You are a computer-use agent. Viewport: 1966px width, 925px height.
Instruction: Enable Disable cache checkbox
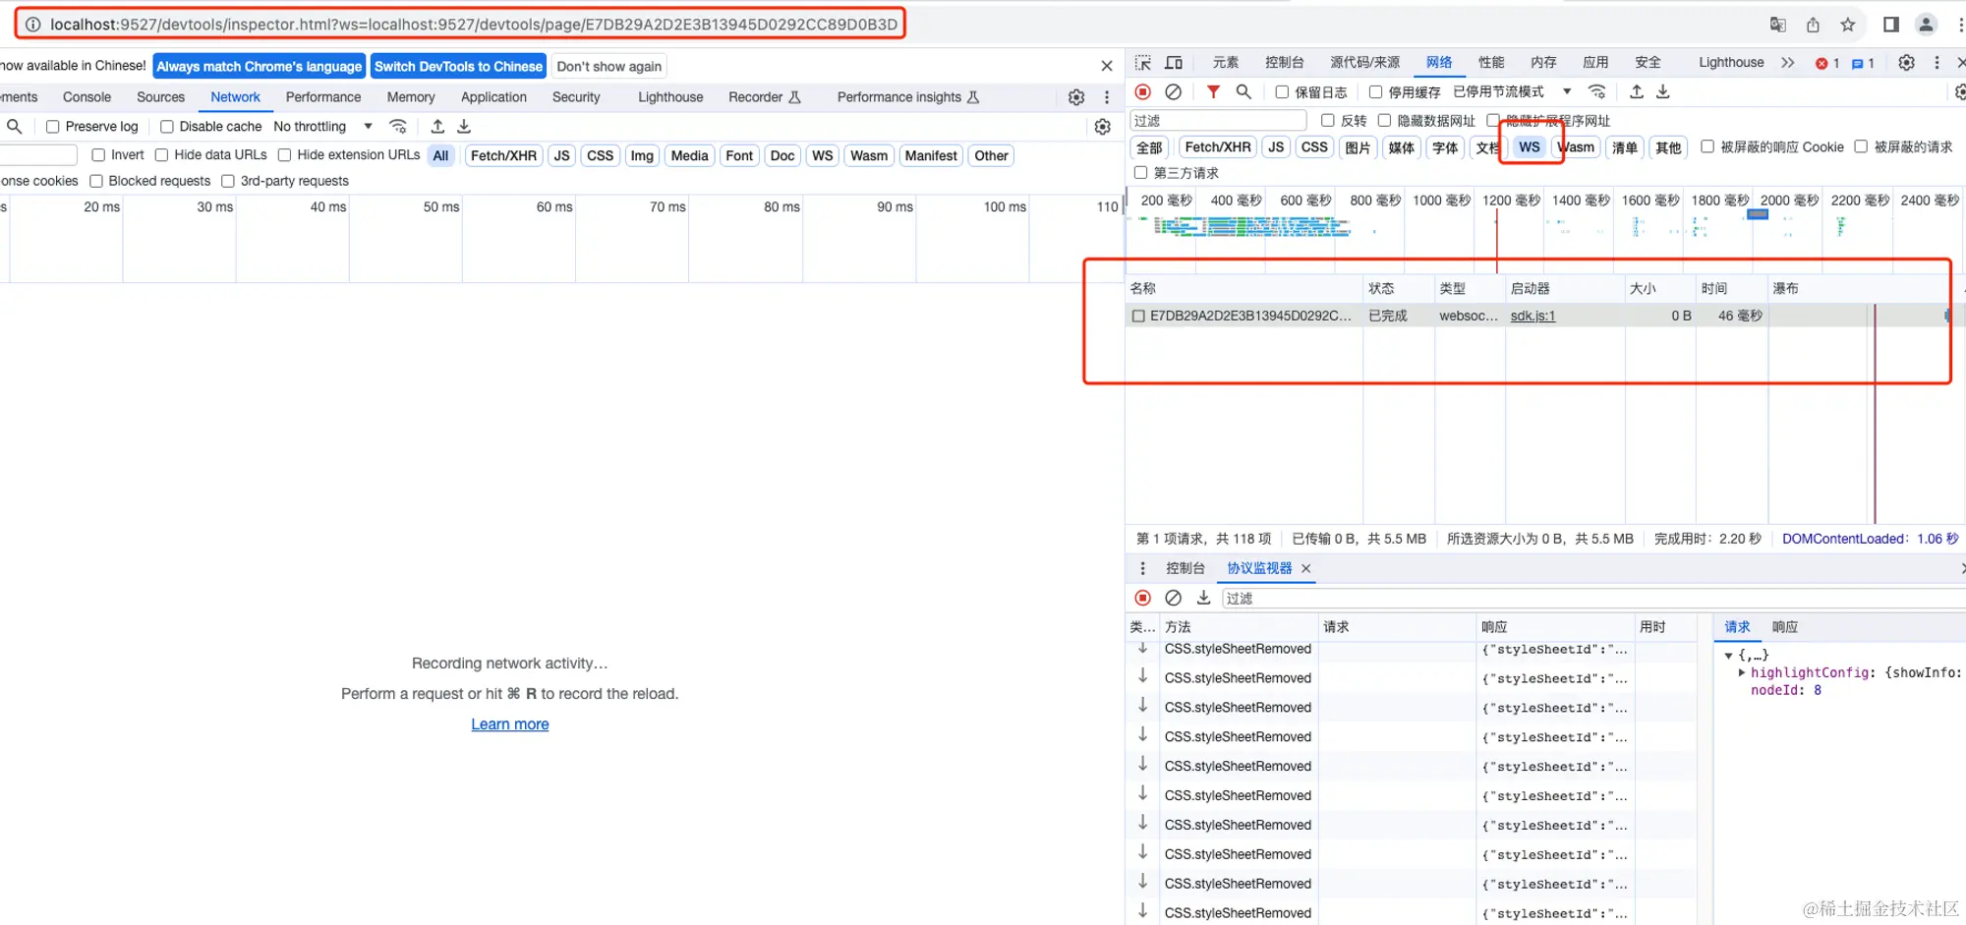pyautogui.click(x=167, y=127)
